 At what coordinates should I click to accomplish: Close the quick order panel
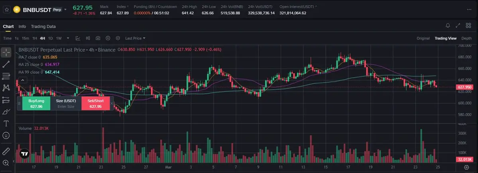tap(112, 104)
